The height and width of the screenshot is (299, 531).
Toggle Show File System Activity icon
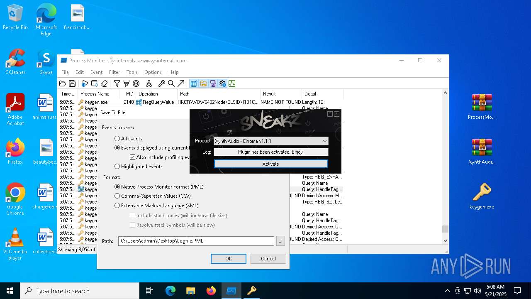click(x=203, y=83)
